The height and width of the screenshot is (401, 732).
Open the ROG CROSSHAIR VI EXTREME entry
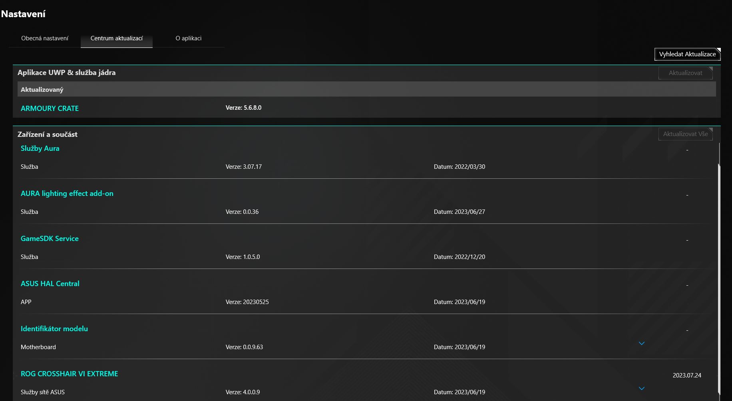tap(70, 374)
